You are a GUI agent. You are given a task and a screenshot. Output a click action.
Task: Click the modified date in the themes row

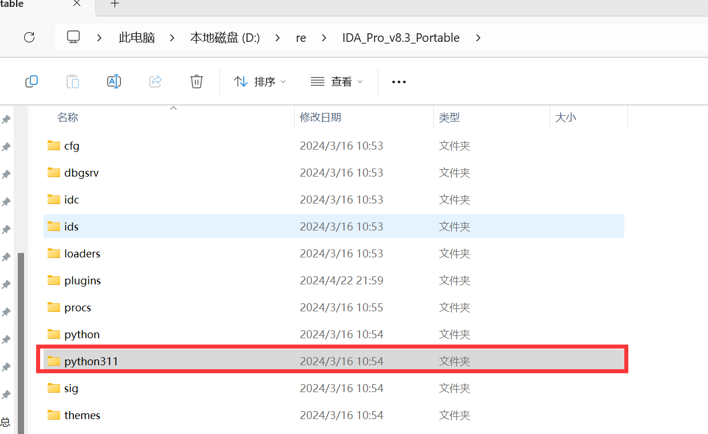click(x=342, y=415)
